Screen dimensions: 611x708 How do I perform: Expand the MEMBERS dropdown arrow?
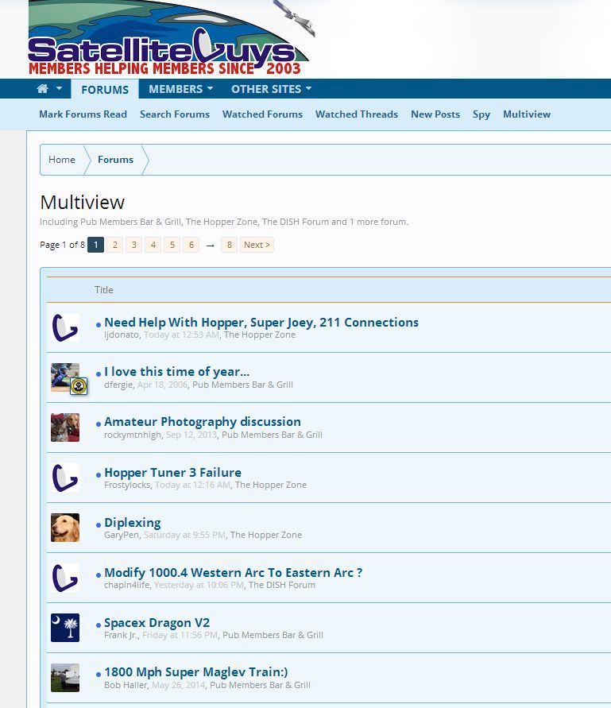pyautogui.click(x=210, y=88)
